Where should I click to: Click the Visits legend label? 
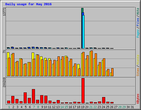point(138,60)
